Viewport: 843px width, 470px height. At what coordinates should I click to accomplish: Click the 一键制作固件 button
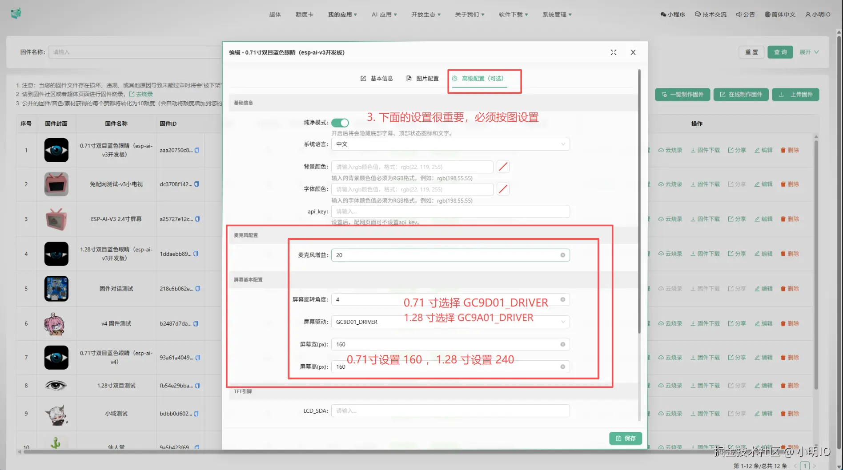pos(682,94)
